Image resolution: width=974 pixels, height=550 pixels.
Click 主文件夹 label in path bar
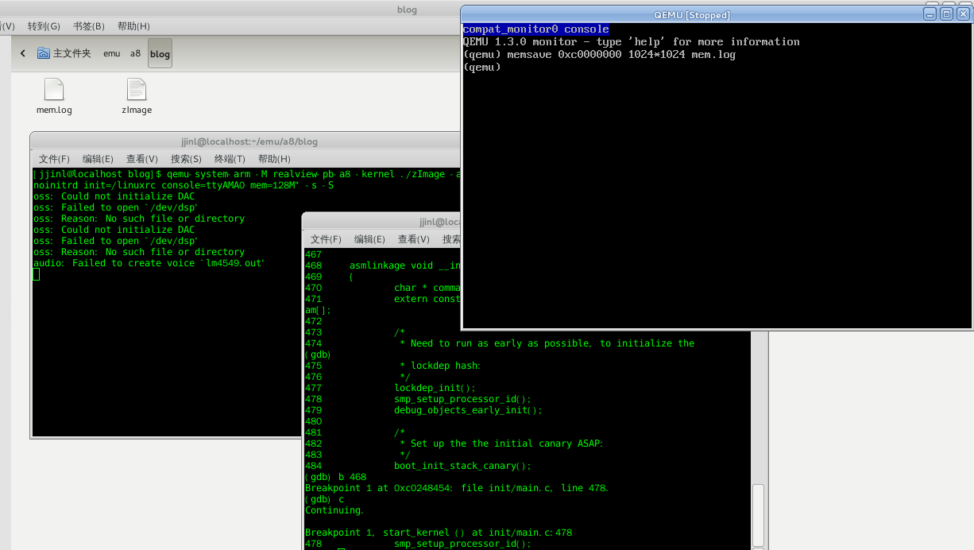pos(72,53)
